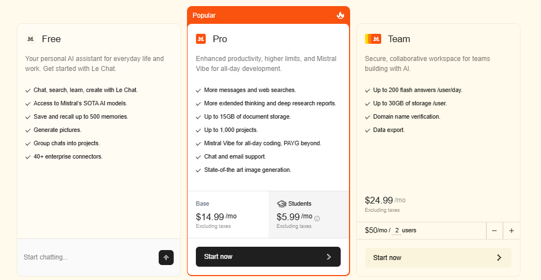
Task: Click the $50/mo total price text
Action: click(377, 230)
